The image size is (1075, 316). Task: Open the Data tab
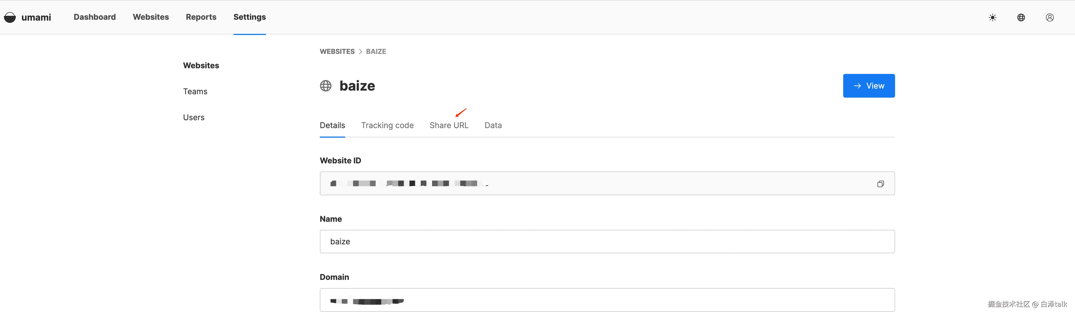coord(493,125)
